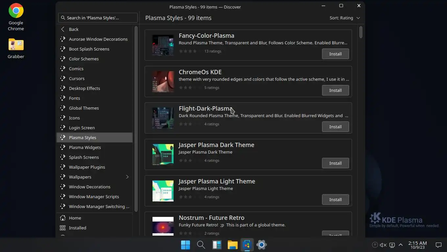The height and width of the screenshot is (252, 447).
Task: Open taskbar search magnifier
Action: (201, 245)
